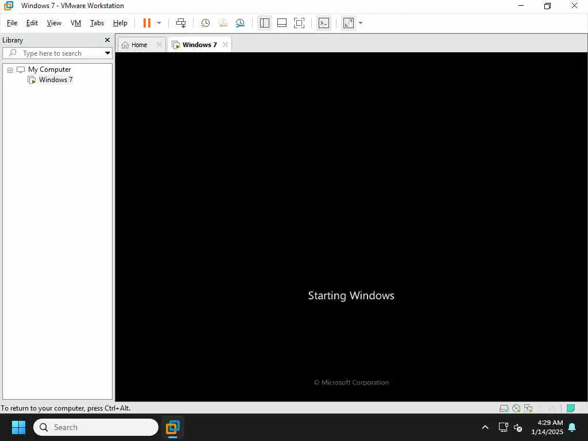The width and height of the screenshot is (588, 441).
Task: Open network status tray icon
Action: [x=503, y=427]
